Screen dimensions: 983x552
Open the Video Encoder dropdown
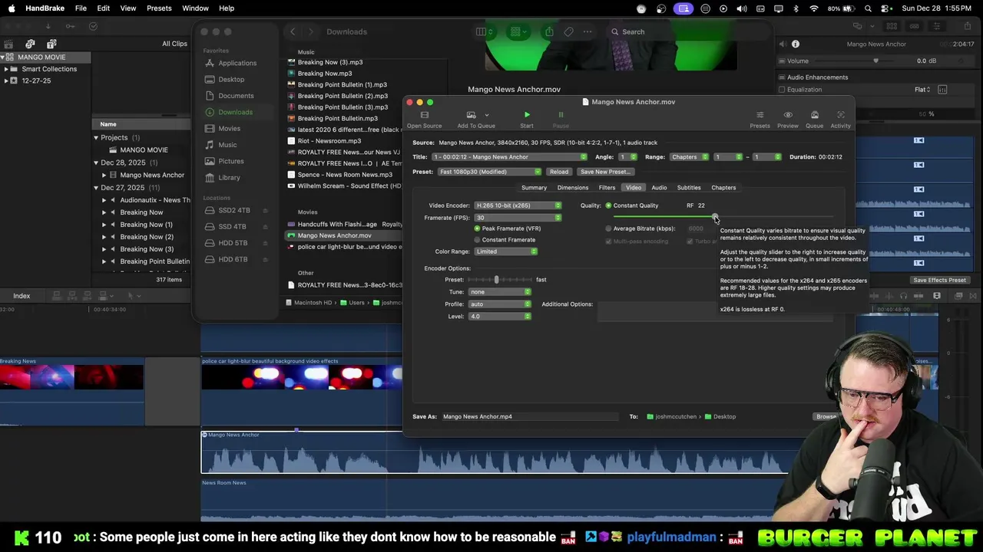[518, 205]
